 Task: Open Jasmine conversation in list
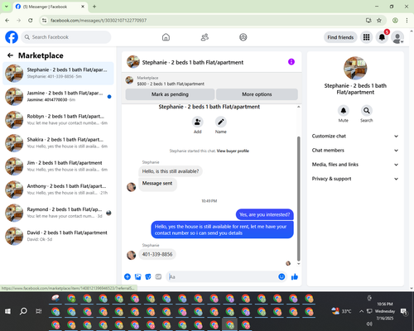(58, 97)
